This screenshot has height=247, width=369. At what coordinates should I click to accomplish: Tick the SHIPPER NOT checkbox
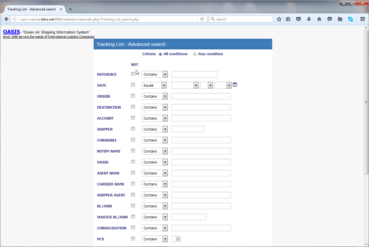coord(133,129)
